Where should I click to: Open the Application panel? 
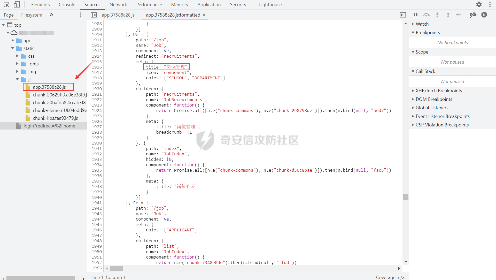[x=209, y=5]
